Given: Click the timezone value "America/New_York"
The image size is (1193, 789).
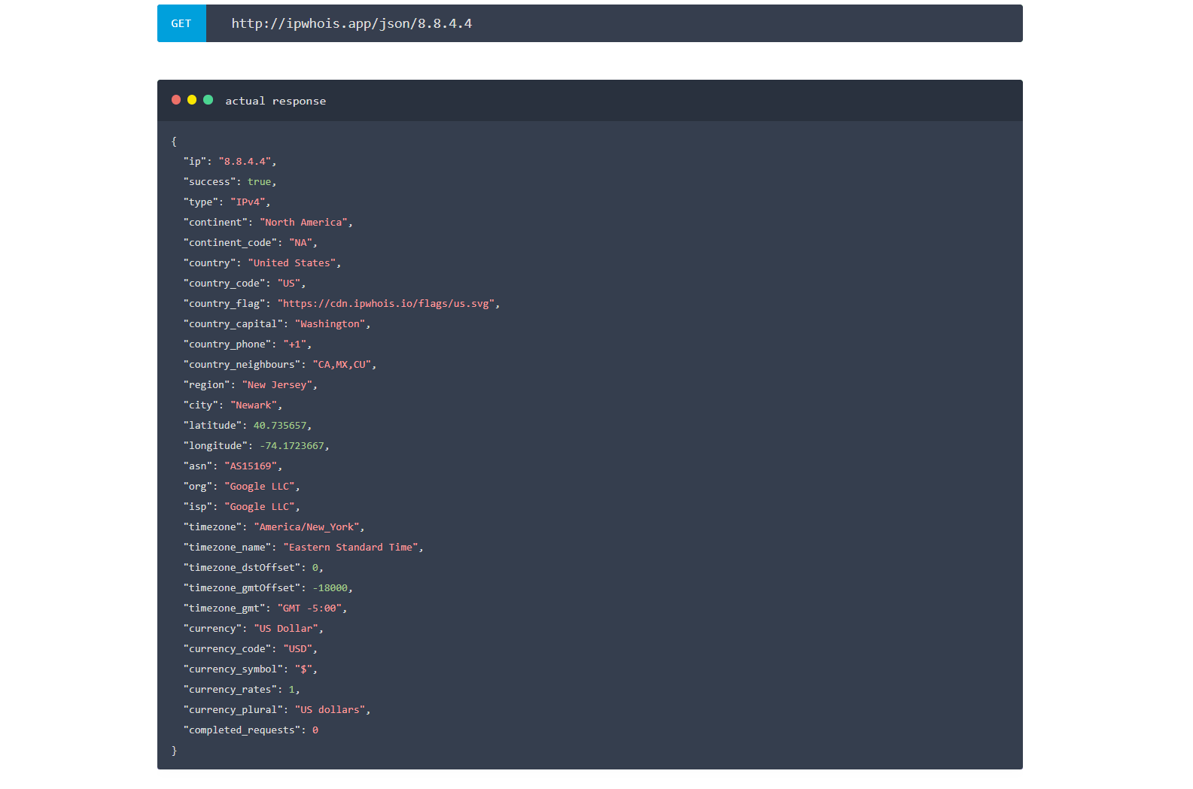Looking at the screenshot, I should 306,527.
